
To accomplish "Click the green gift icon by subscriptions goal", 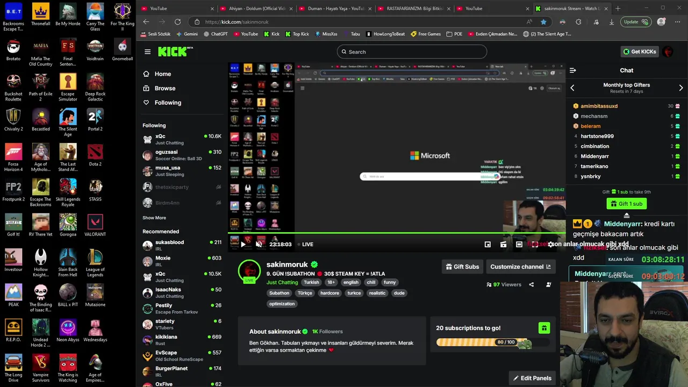I will click(x=544, y=328).
